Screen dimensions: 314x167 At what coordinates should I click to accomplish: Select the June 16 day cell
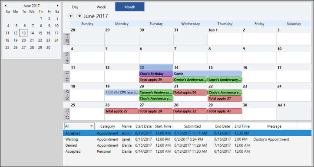click(x=259, y=74)
